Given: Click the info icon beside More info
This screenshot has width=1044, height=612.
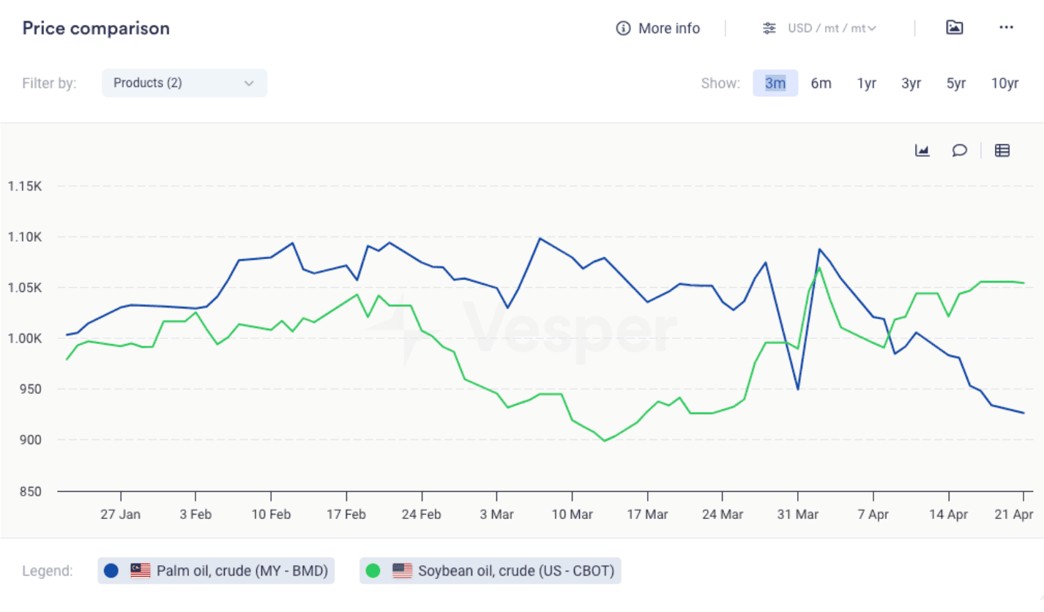Looking at the screenshot, I should [x=623, y=29].
